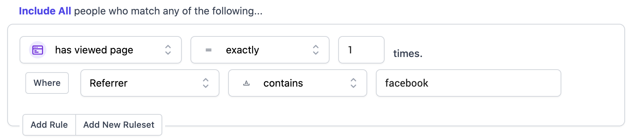
Task: Open the 'has viewed page' condition dropdown
Action: point(101,50)
